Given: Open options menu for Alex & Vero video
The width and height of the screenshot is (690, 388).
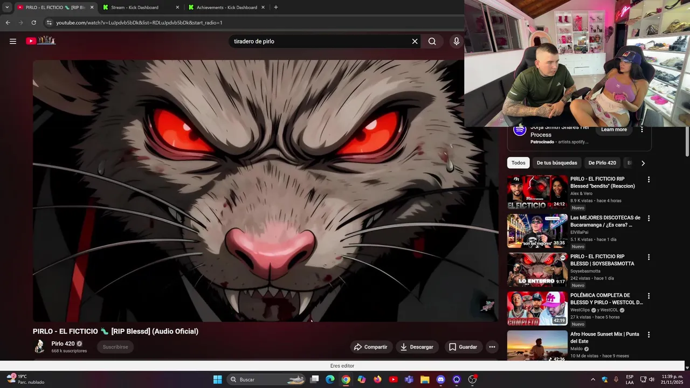Looking at the screenshot, I should 648,179.
